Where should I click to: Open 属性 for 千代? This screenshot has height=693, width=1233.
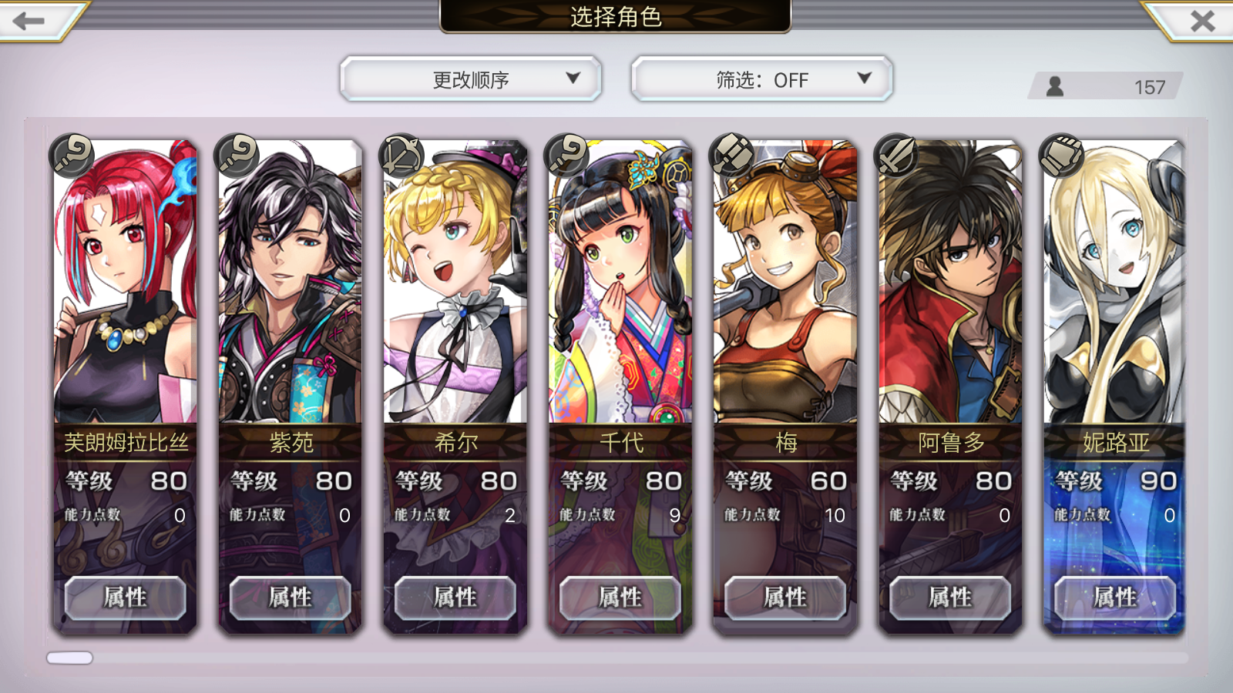click(620, 598)
